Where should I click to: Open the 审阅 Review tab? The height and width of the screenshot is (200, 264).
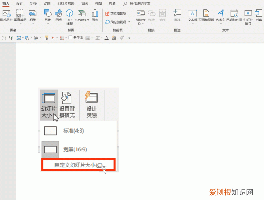(x=85, y=3)
